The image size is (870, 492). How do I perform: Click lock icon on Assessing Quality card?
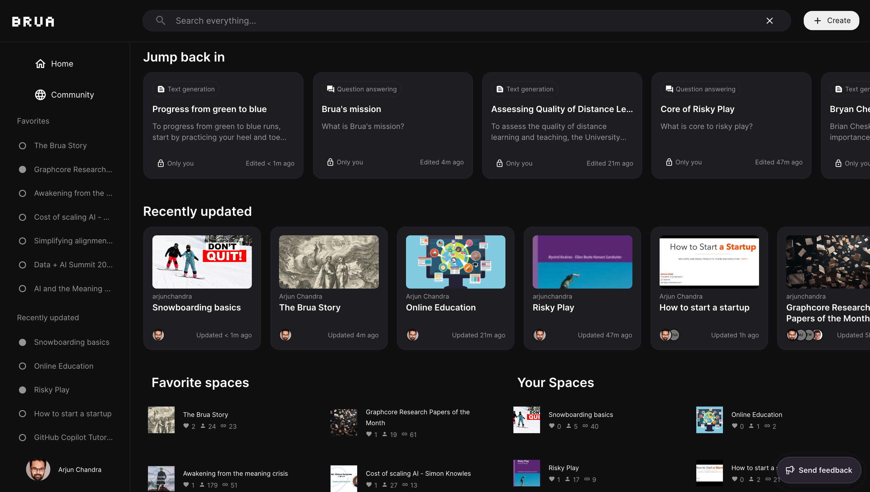(x=500, y=163)
